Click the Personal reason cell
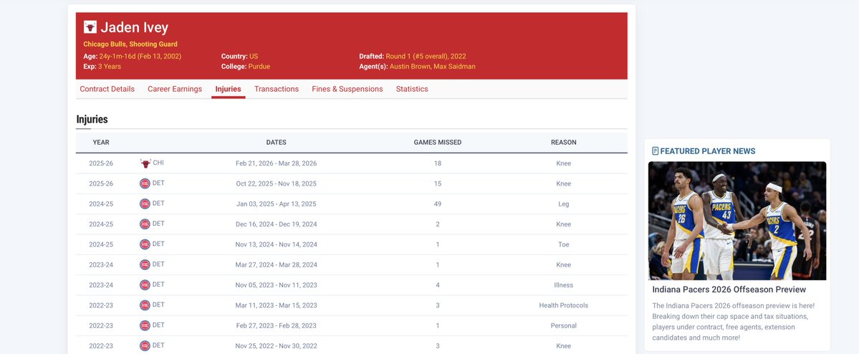 coord(564,325)
